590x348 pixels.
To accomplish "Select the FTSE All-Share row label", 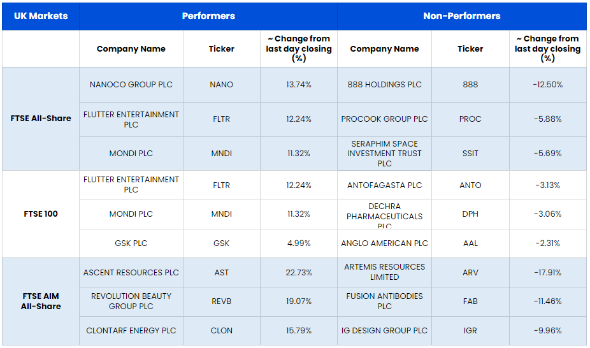I will pos(41,119).
